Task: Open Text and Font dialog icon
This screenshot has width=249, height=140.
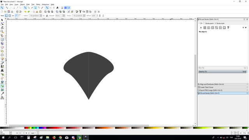Action: tap(80, 12)
